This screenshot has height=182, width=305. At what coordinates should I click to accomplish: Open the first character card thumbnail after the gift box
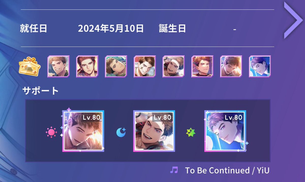pyautogui.click(x=58, y=67)
